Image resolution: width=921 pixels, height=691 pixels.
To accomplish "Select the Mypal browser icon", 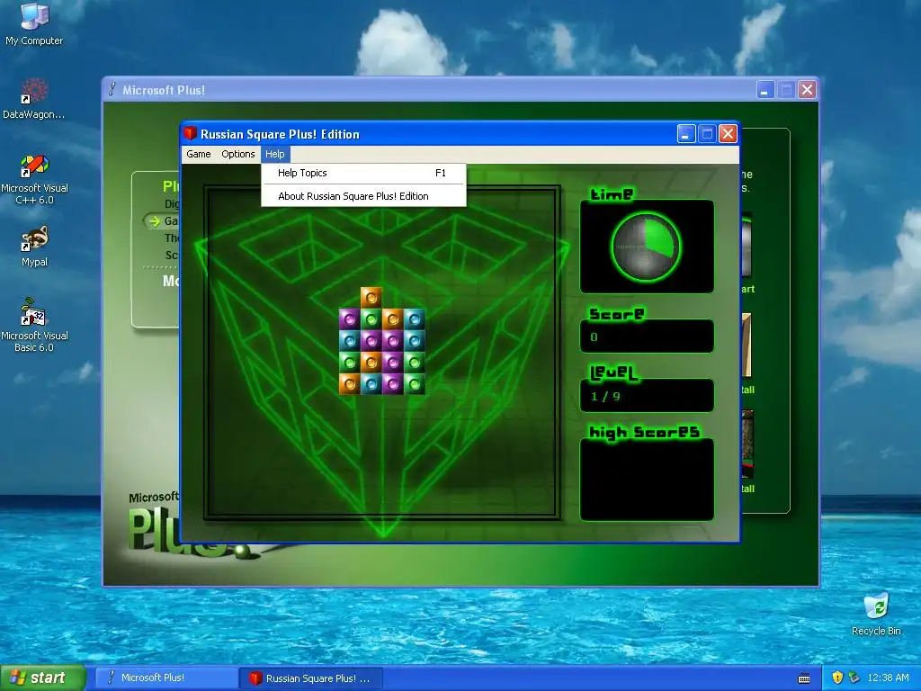I will (34, 247).
